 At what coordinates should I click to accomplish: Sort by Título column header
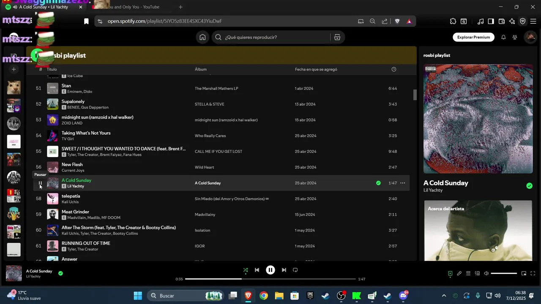[x=52, y=69]
